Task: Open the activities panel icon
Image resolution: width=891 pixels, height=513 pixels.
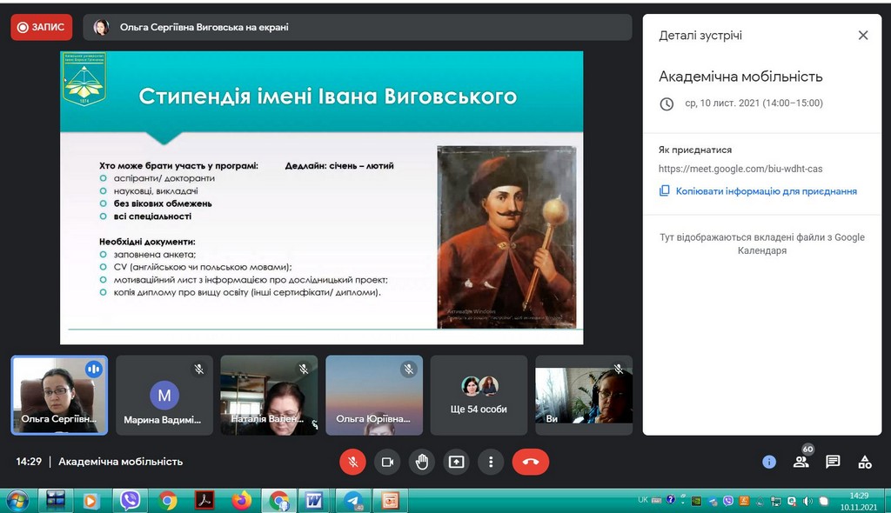Action: (865, 462)
